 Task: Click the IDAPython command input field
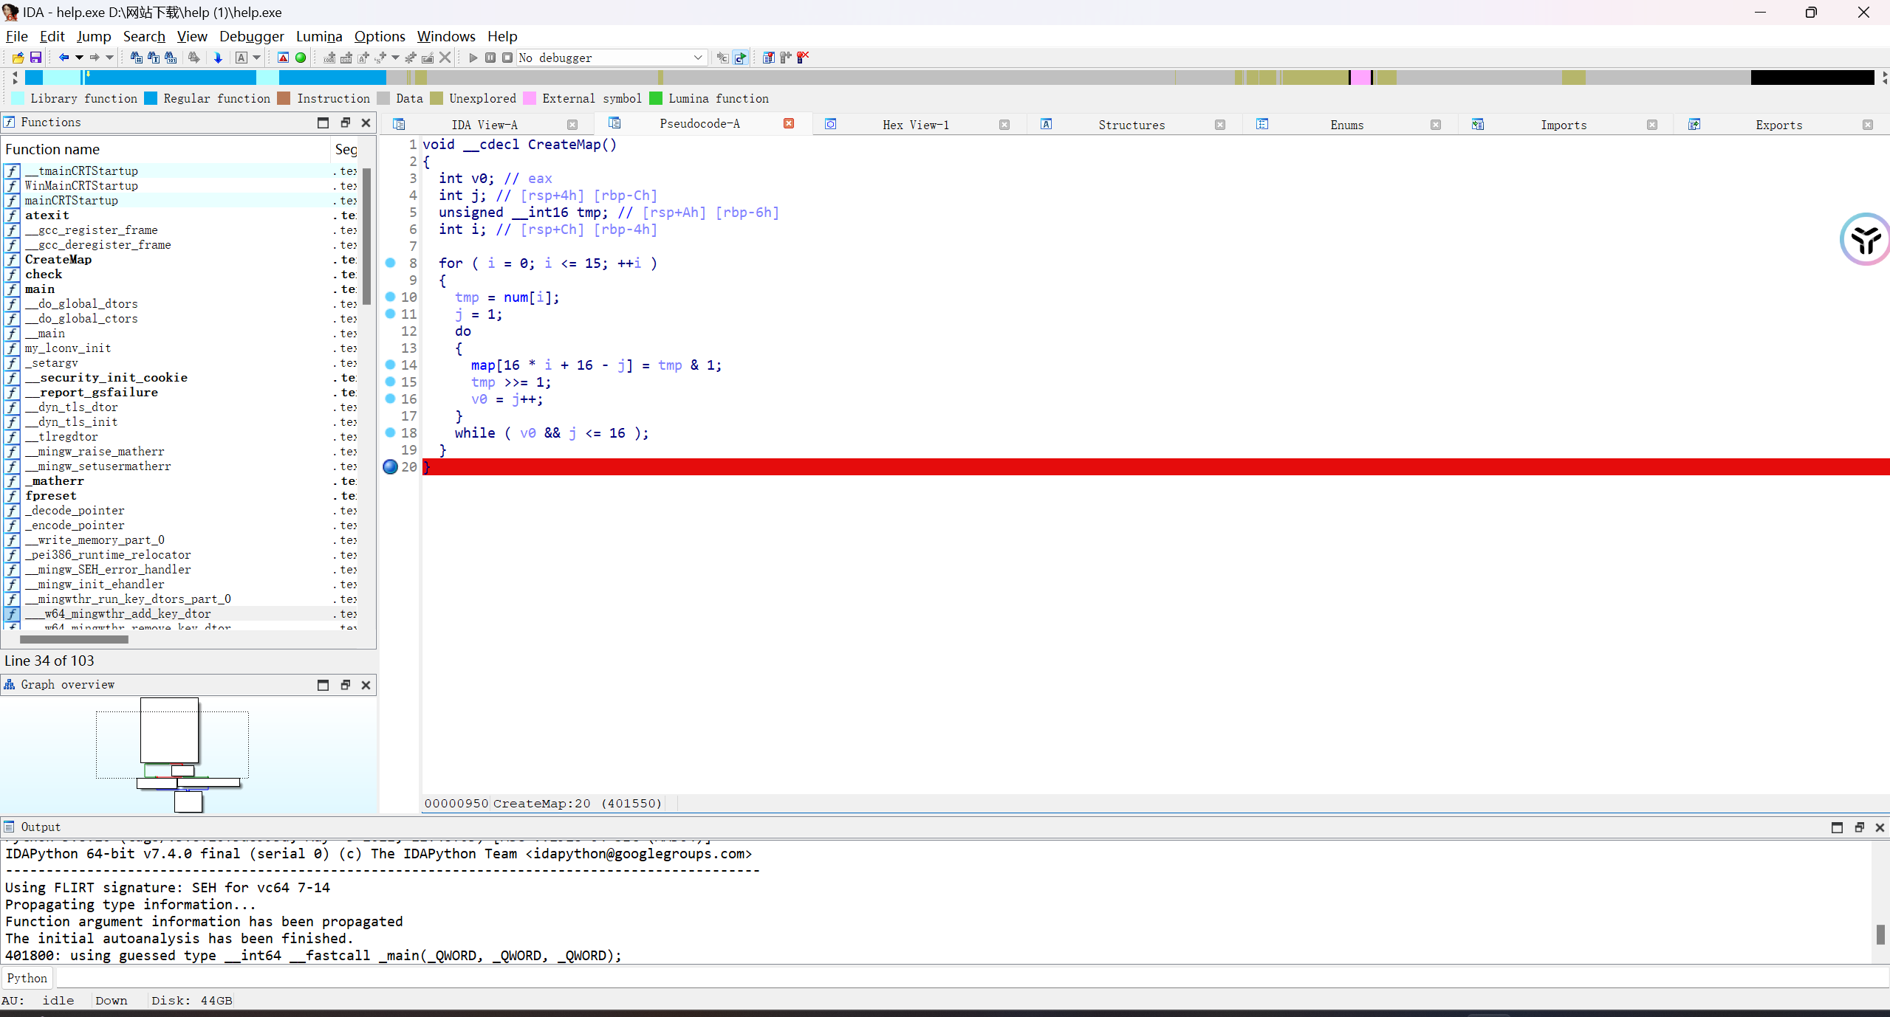tap(960, 978)
